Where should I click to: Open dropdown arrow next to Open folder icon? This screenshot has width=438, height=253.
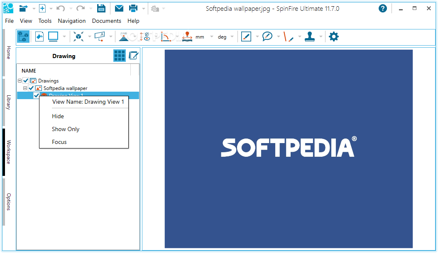(x=34, y=9)
